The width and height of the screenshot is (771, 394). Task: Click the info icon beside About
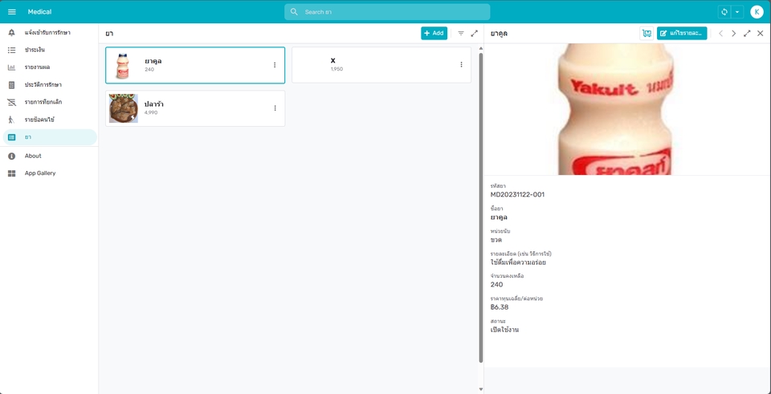point(12,156)
